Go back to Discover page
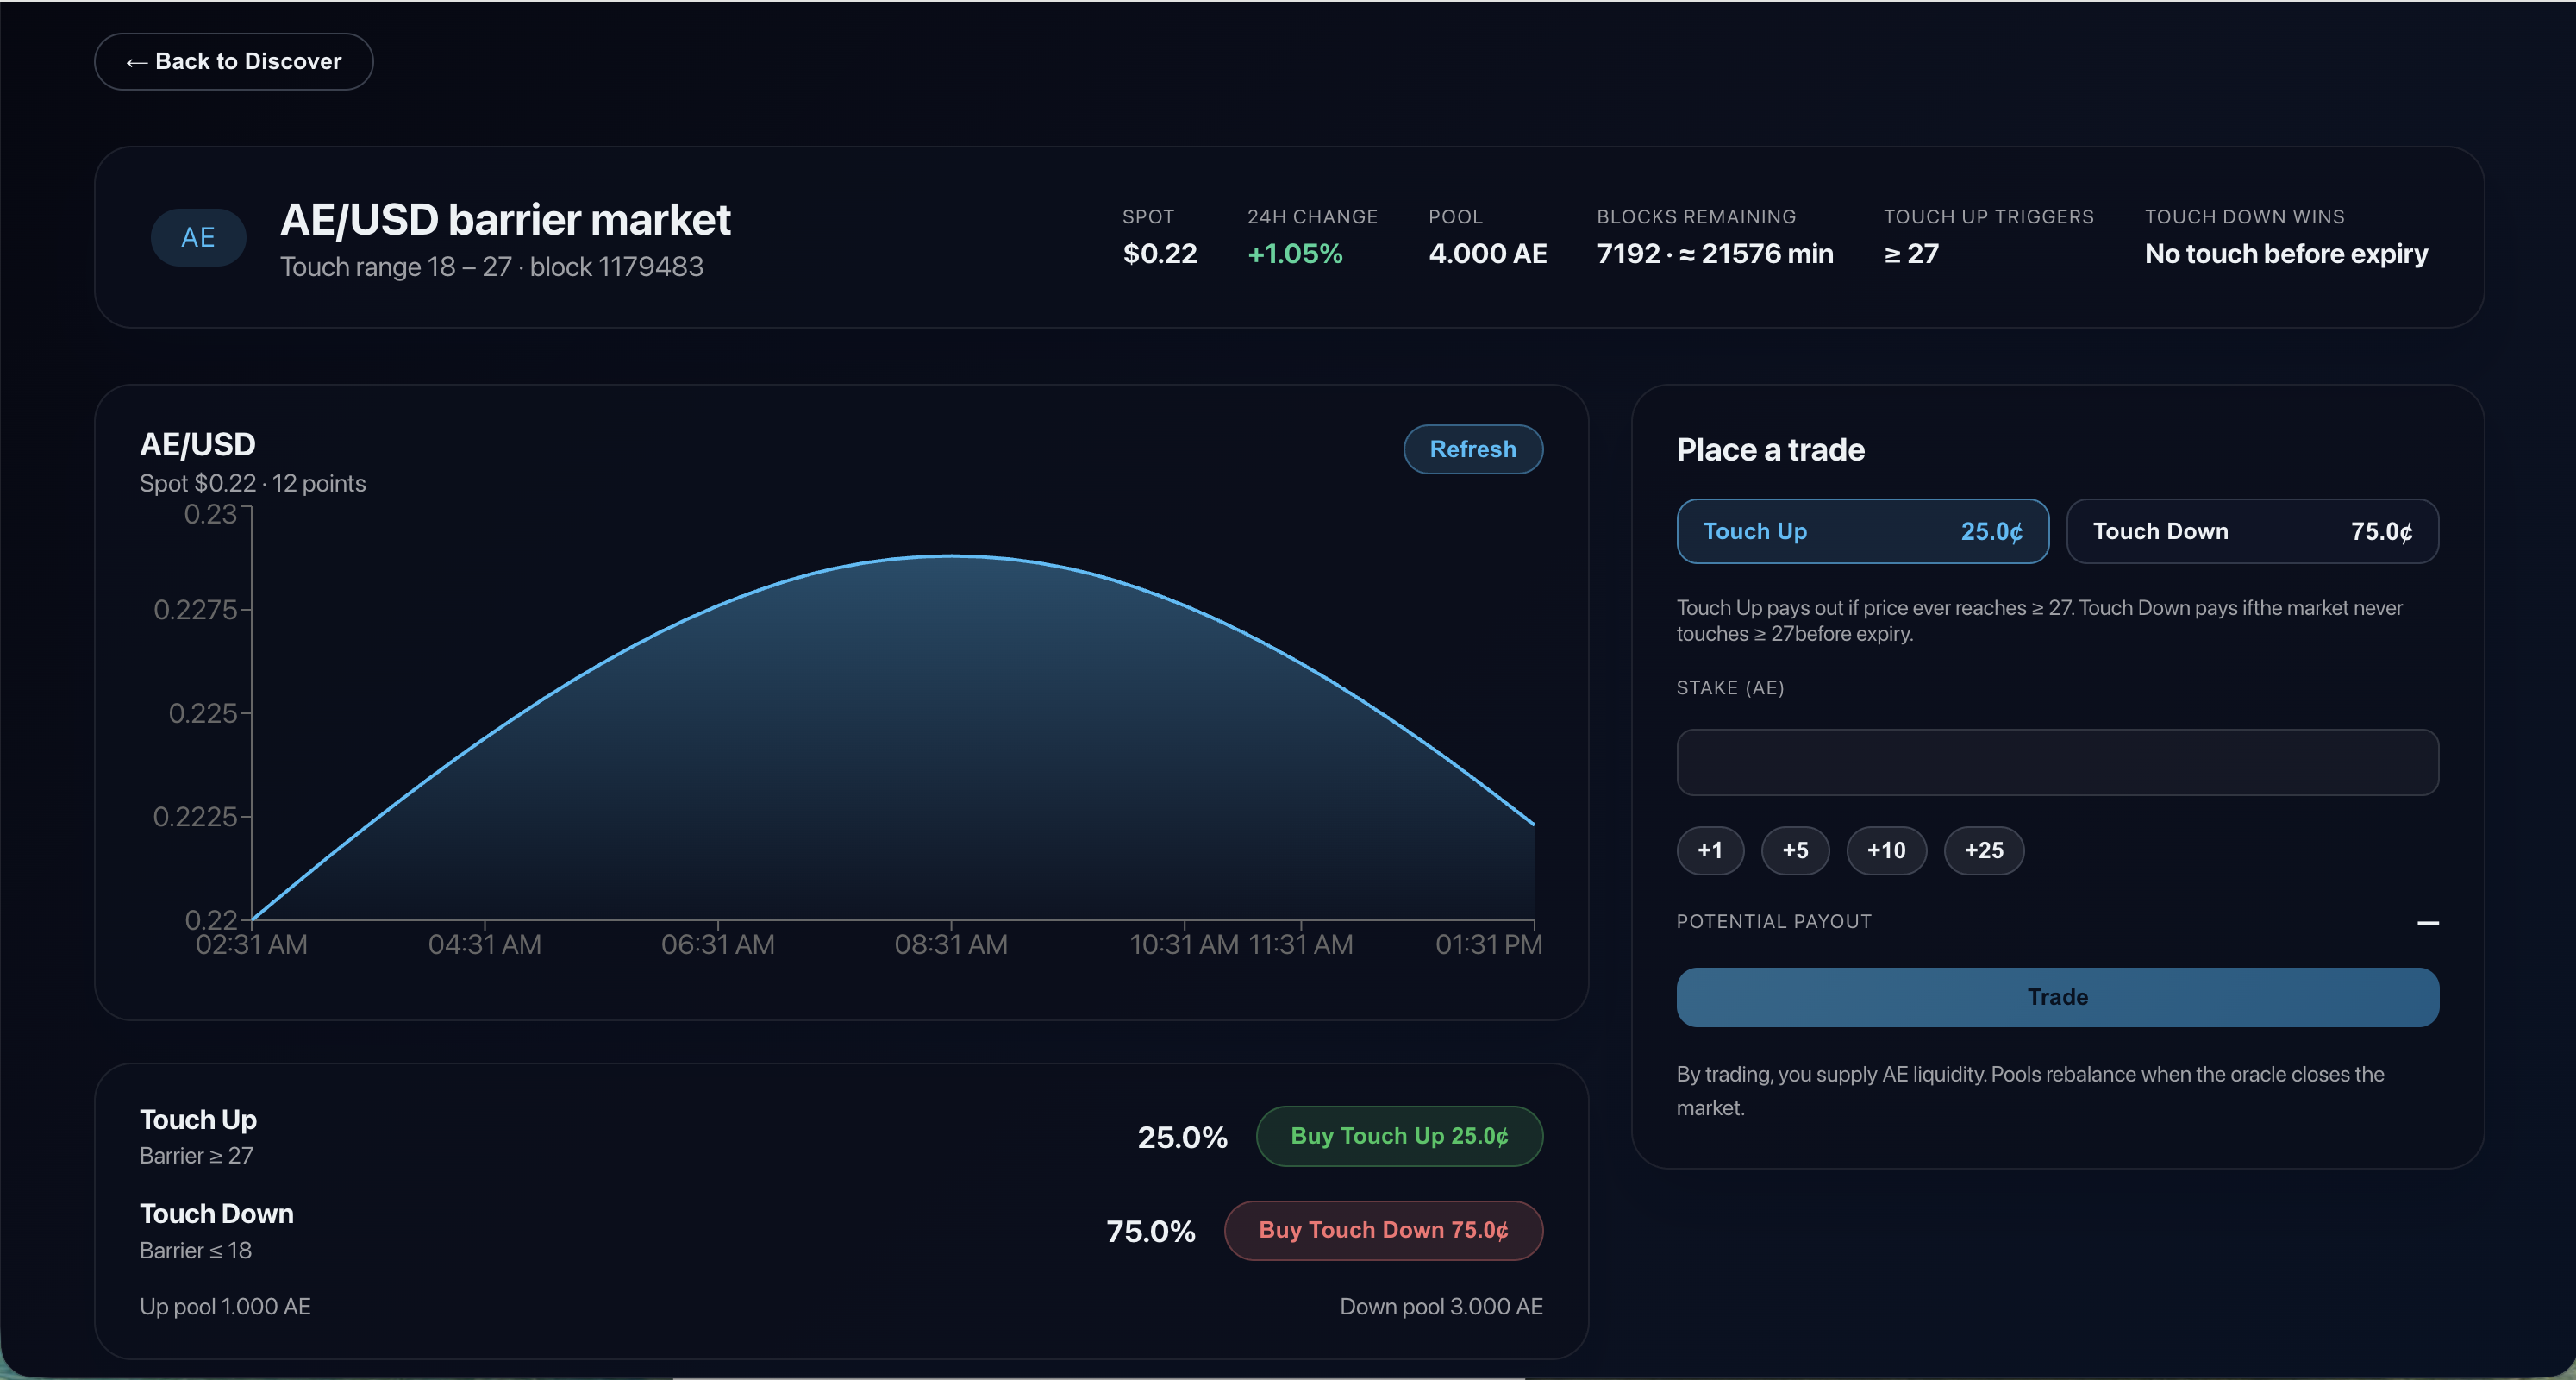Screen dimensions: 2576x1380 tap(234, 62)
